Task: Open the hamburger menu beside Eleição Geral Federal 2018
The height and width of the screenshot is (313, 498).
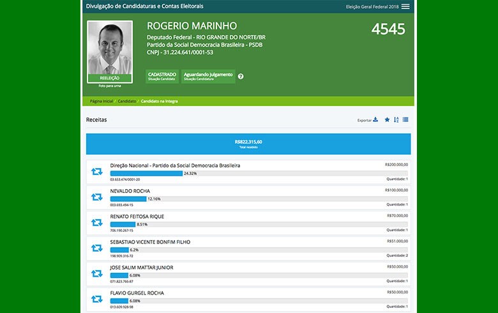Action: click(405, 6)
